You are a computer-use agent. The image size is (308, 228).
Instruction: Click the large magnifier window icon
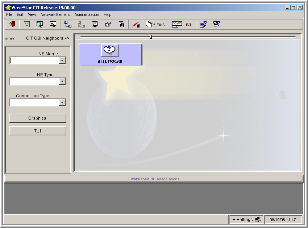pos(39,24)
